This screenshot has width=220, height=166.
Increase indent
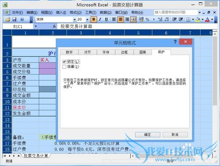click(x=181, y=19)
